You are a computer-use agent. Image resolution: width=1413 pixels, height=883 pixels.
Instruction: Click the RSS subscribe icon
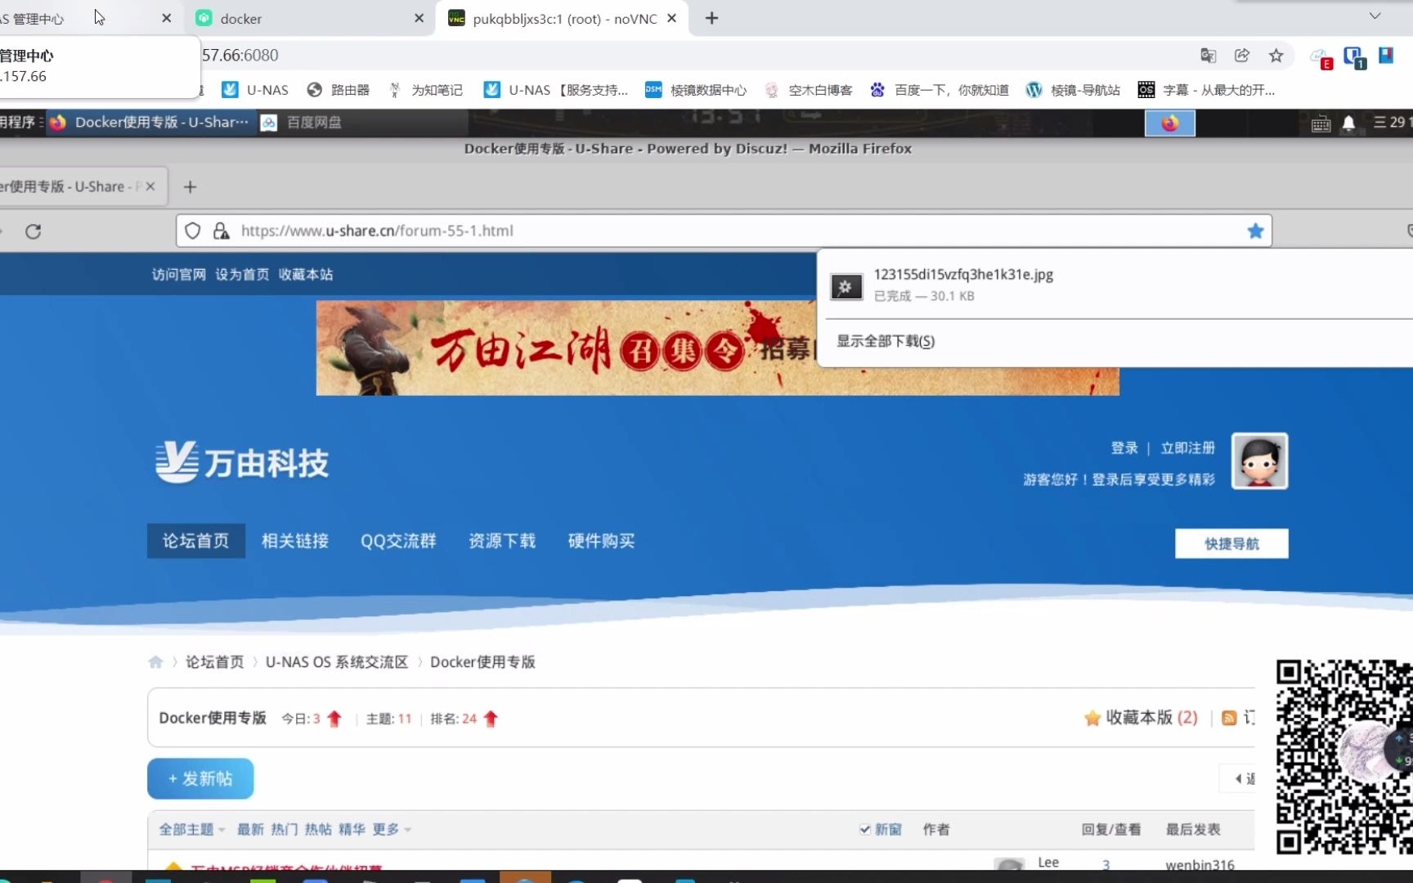click(x=1229, y=718)
